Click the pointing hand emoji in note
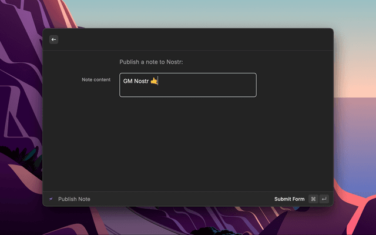Viewport: 376px width, 235px height. point(154,81)
